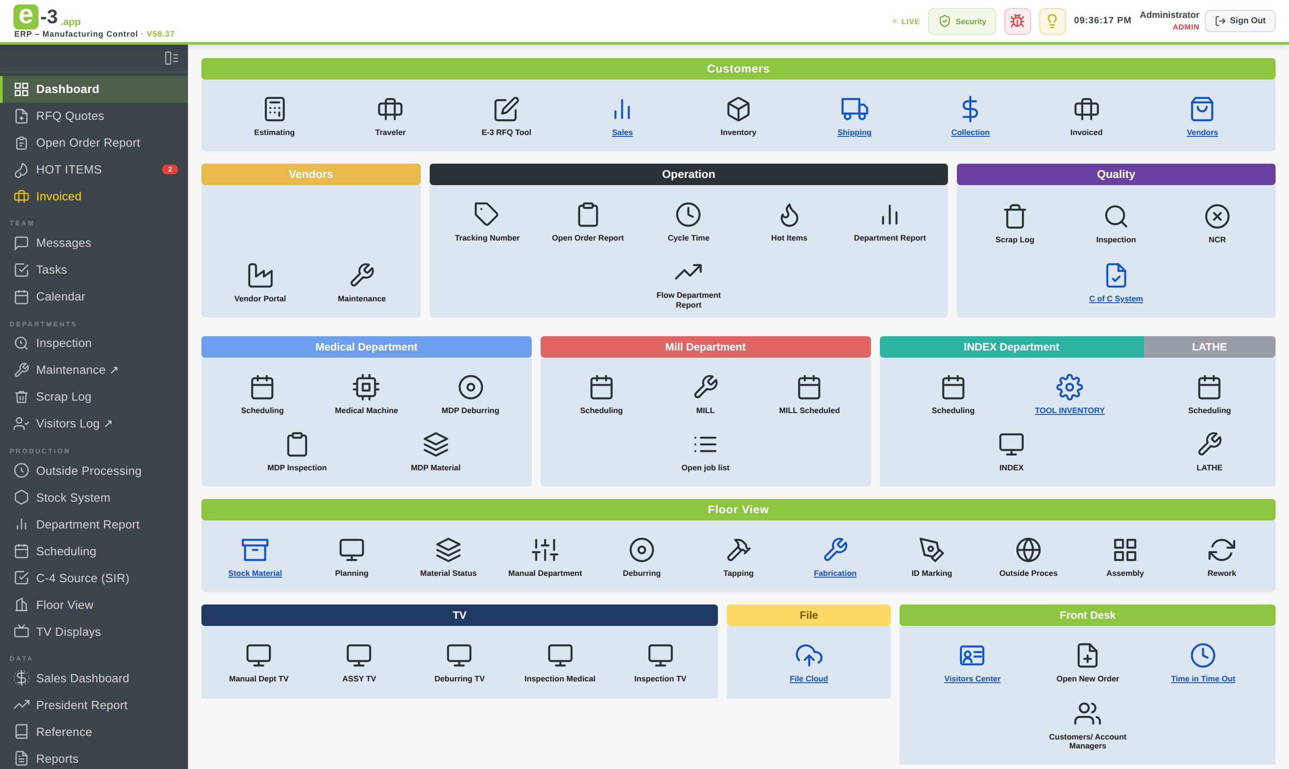Open Visitors Center contact card icon
This screenshot has width=1289, height=769.
click(x=972, y=655)
